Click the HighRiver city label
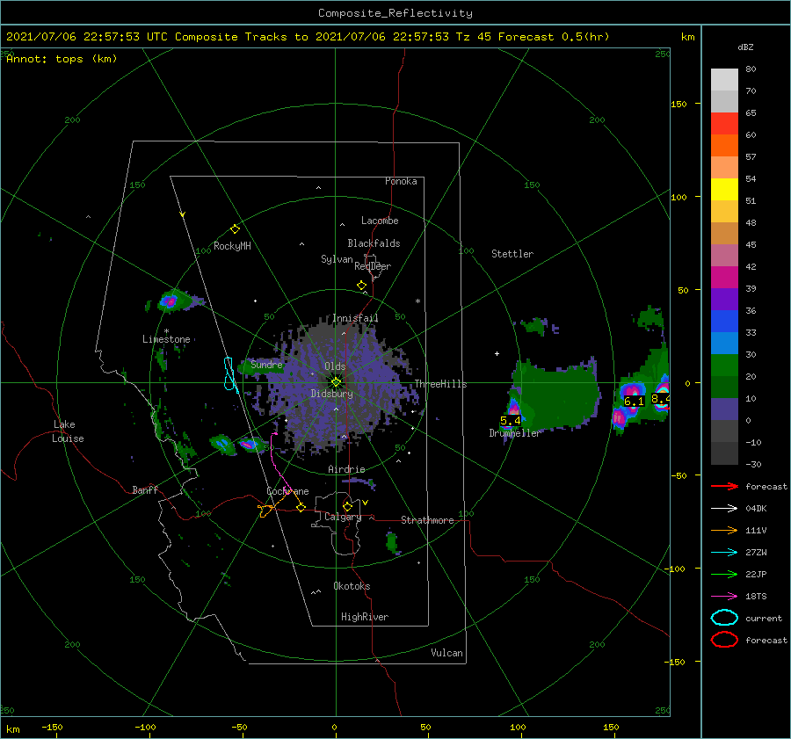791x739 pixels. (x=365, y=617)
